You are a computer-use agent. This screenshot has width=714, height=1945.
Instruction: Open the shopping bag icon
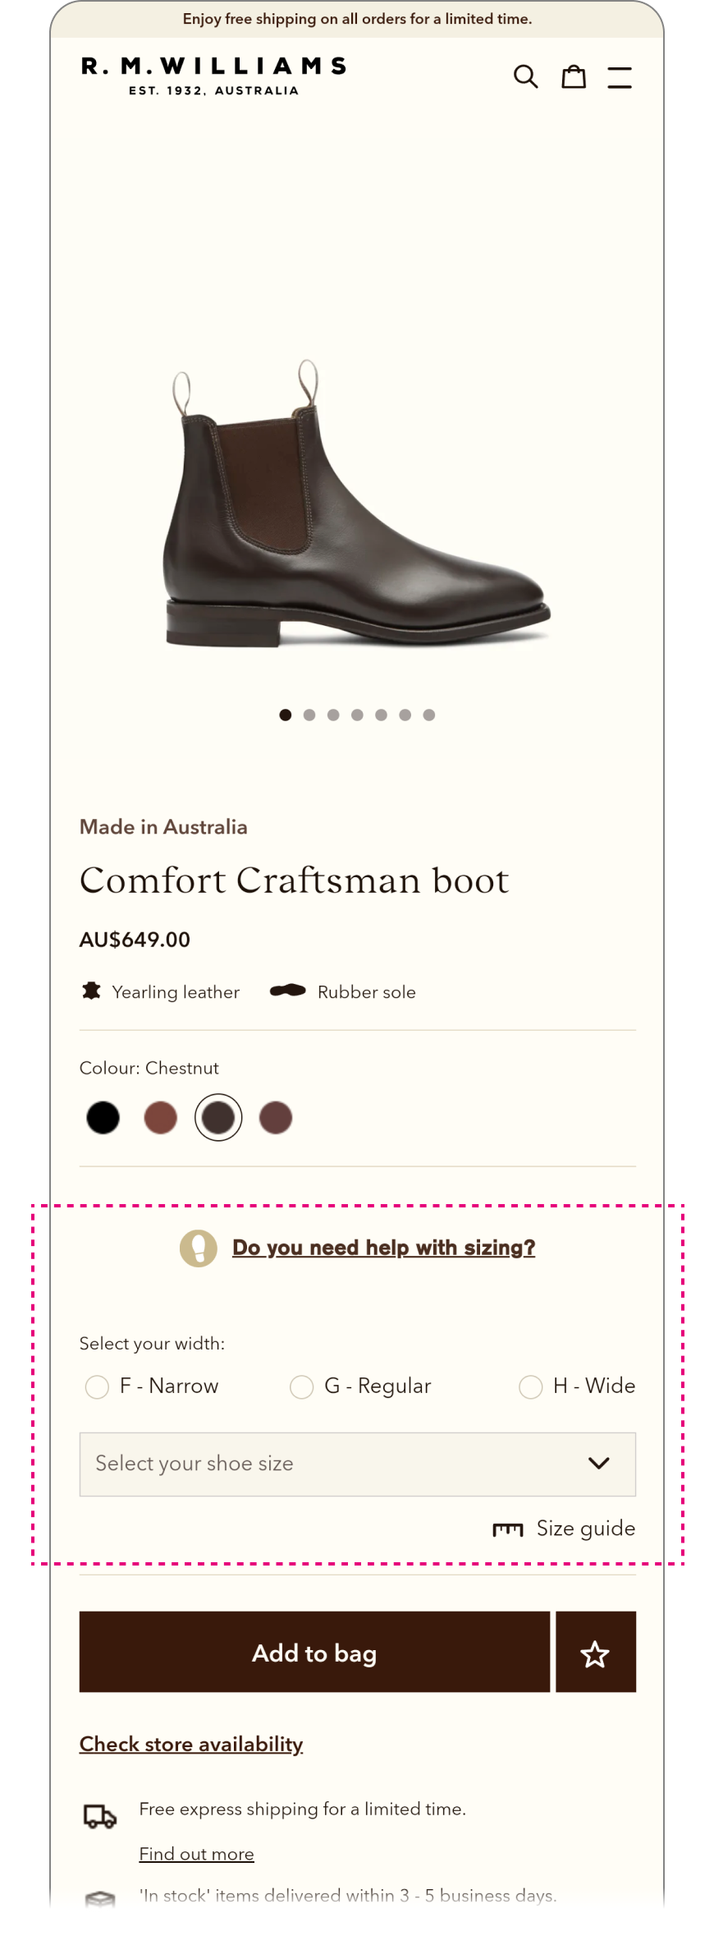574,76
